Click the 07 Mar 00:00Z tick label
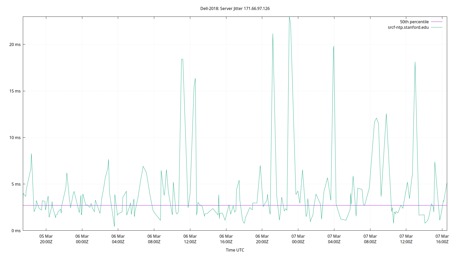 coord(299,239)
